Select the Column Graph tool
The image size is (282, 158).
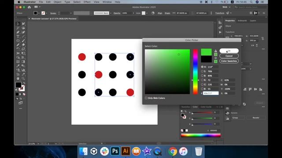click(x=23, y=70)
